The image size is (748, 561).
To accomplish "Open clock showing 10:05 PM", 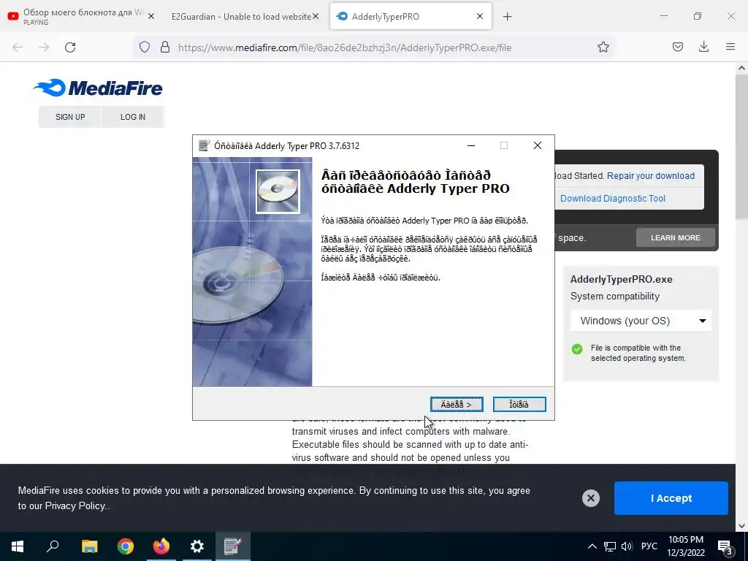I will point(685,546).
